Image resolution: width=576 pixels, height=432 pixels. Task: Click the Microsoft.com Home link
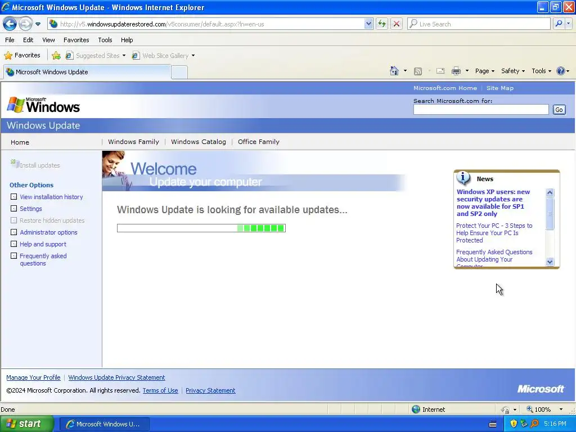click(x=445, y=88)
